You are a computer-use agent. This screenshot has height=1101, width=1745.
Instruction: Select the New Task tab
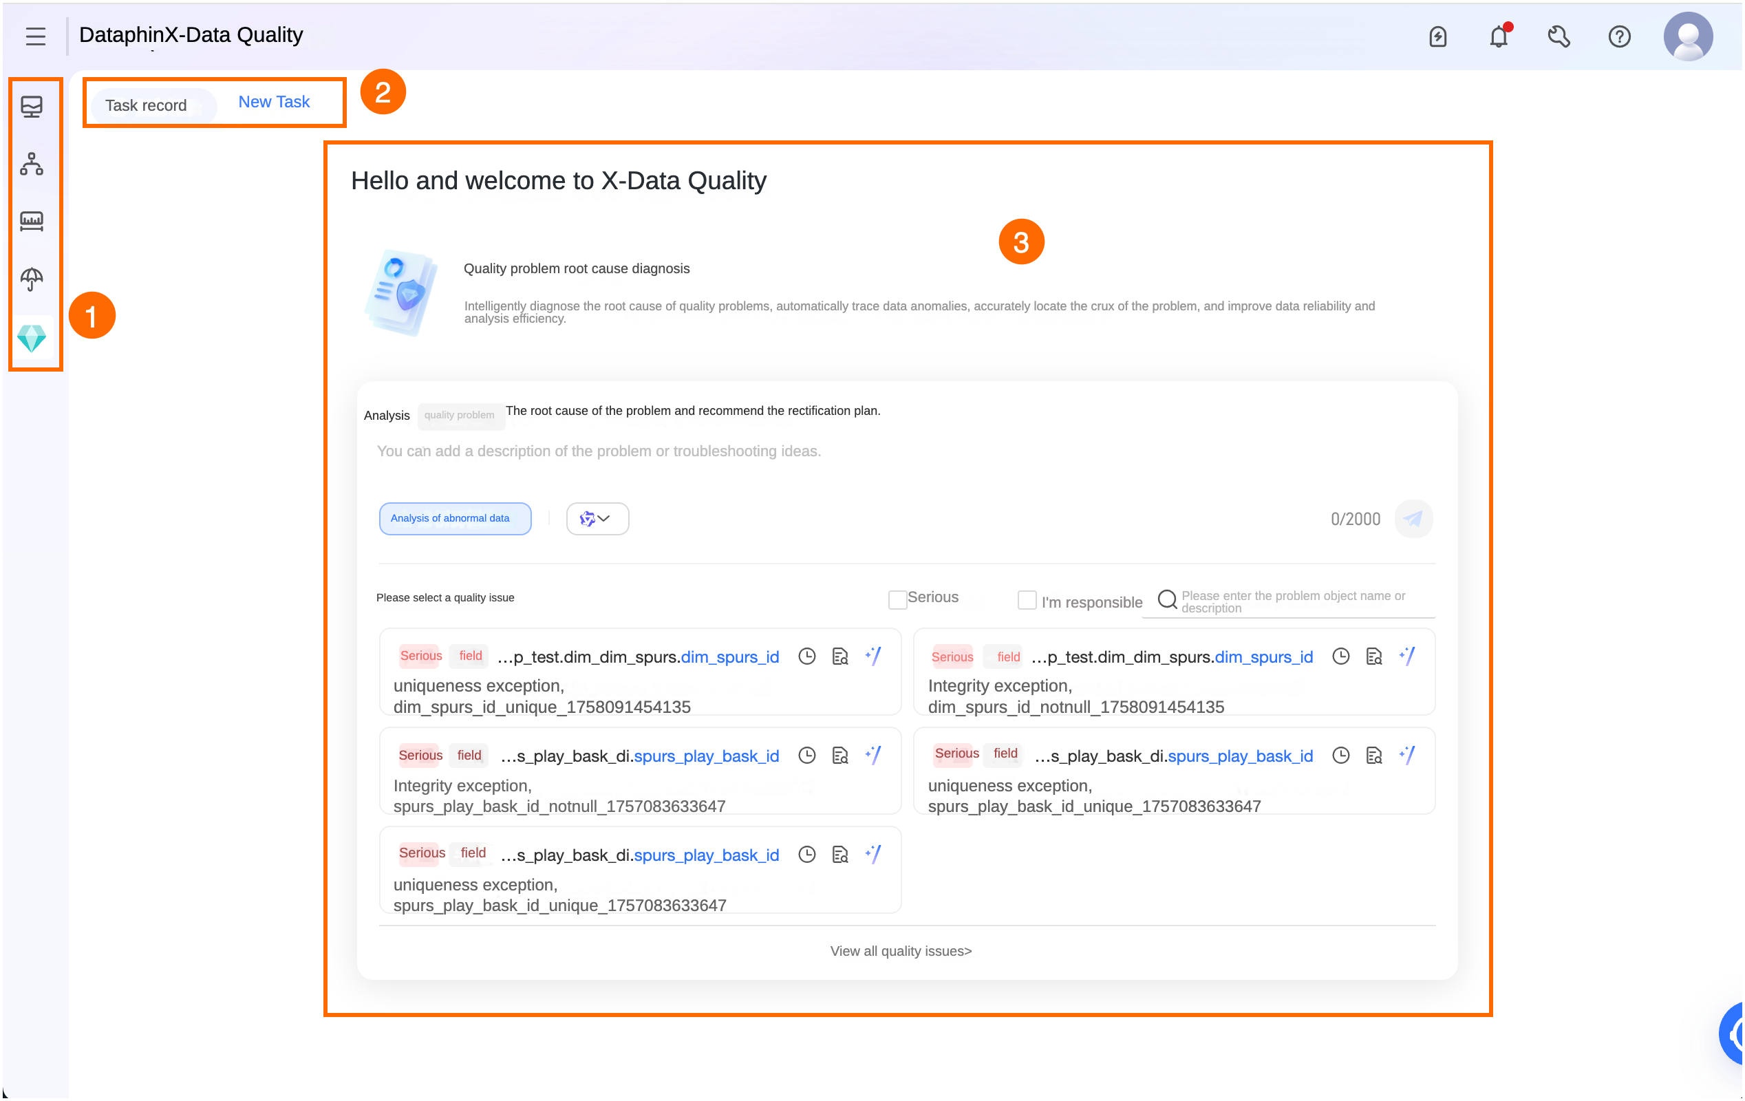point(274,103)
